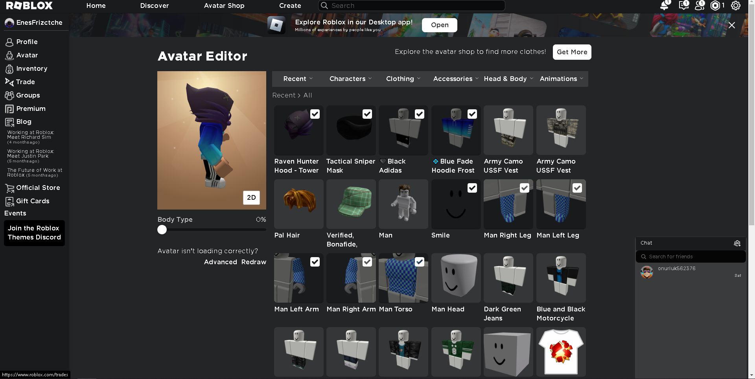Screen dimensions: 755x379
Task: Go to Discover tab
Action: pos(155,6)
